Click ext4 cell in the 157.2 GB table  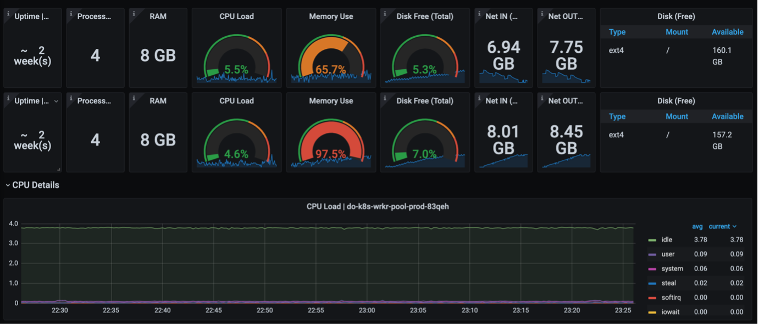[x=616, y=135]
